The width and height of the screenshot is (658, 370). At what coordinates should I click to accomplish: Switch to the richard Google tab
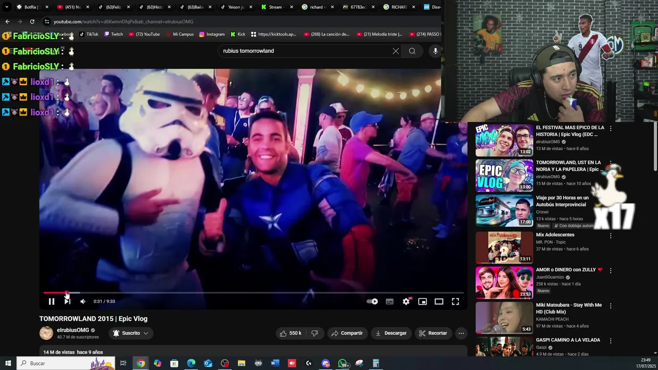pyautogui.click(x=317, y=7)
